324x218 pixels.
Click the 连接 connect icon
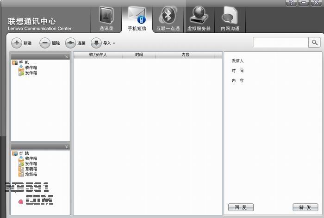coord(70,43)
